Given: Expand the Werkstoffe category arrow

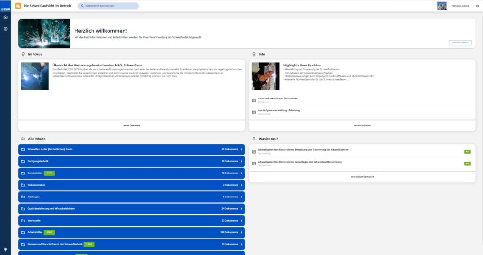Looking at the screenshot, I should coord(241,221).
